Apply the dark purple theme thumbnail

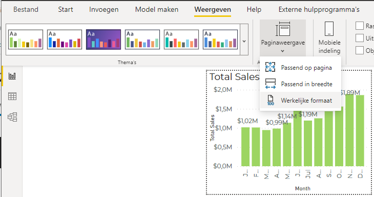103,40
